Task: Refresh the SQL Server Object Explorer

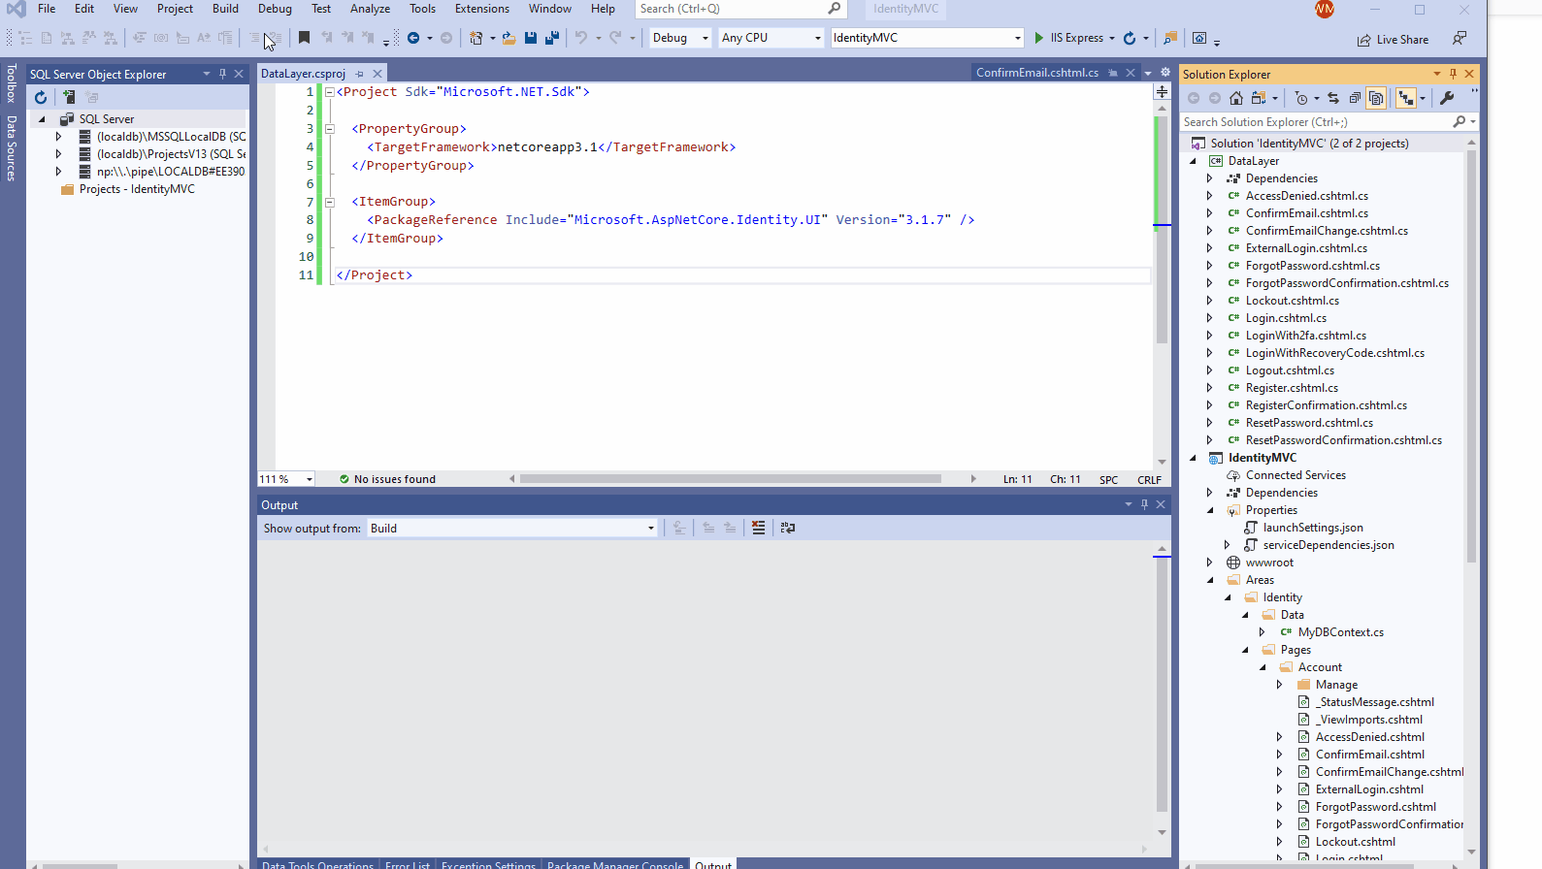Action: (41, 97)
